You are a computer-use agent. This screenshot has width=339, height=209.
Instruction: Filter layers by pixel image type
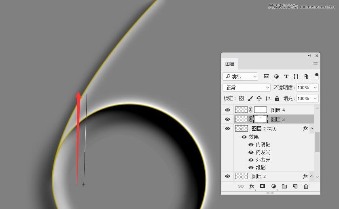point(267,76)
